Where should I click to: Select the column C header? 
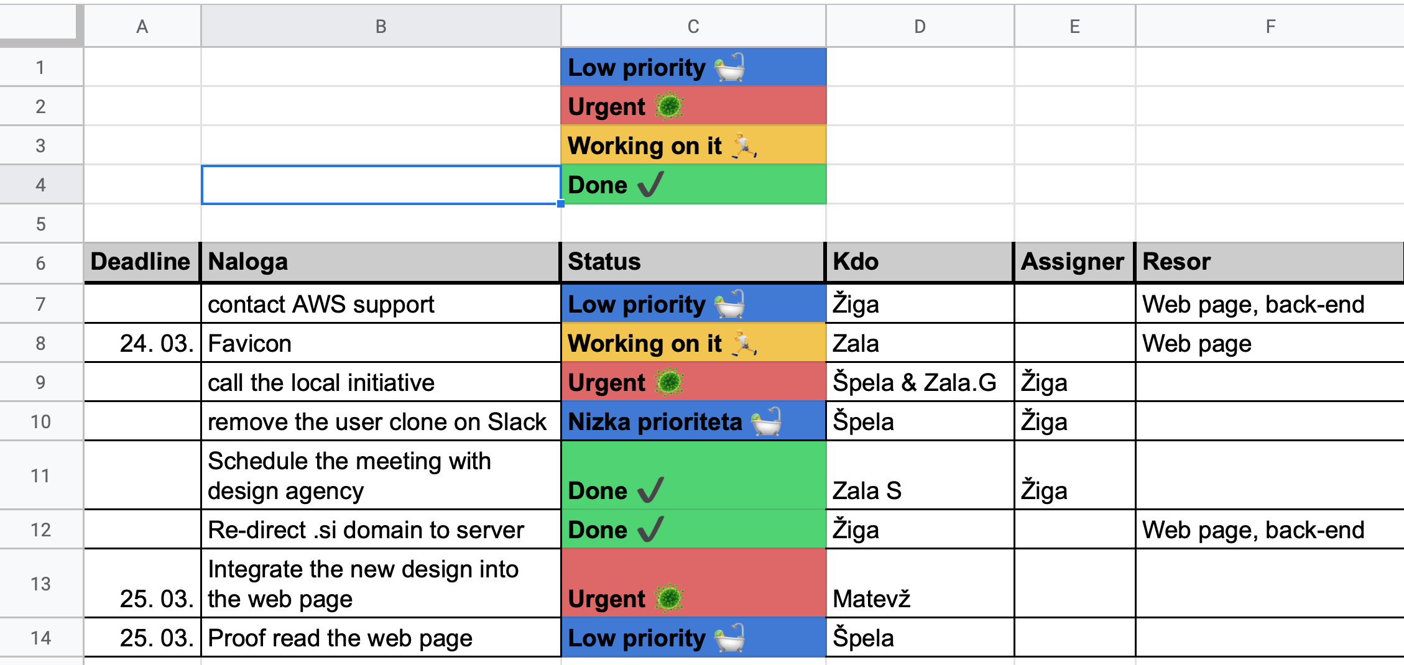(693, 26)
